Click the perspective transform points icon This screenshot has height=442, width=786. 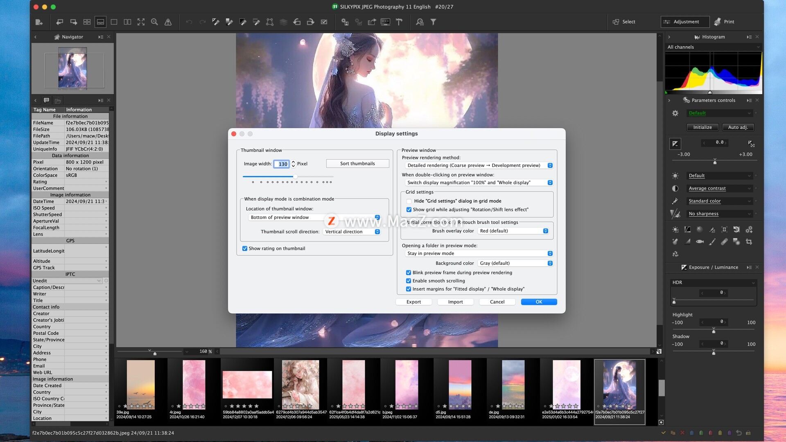coord(270,22)
